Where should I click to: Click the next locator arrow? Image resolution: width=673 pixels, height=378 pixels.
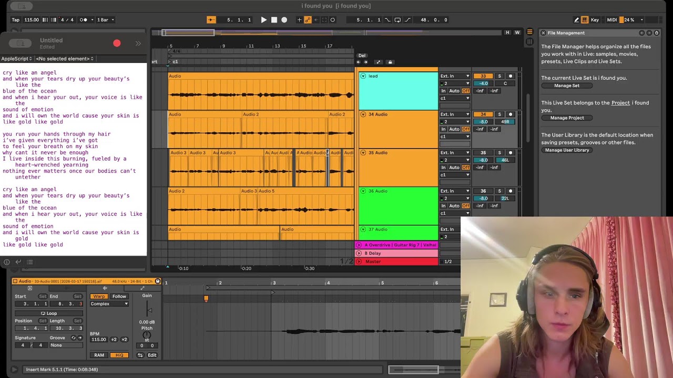[366, 62]
